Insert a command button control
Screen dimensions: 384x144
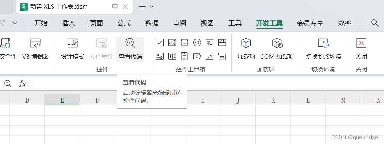(x=185, y=43)
